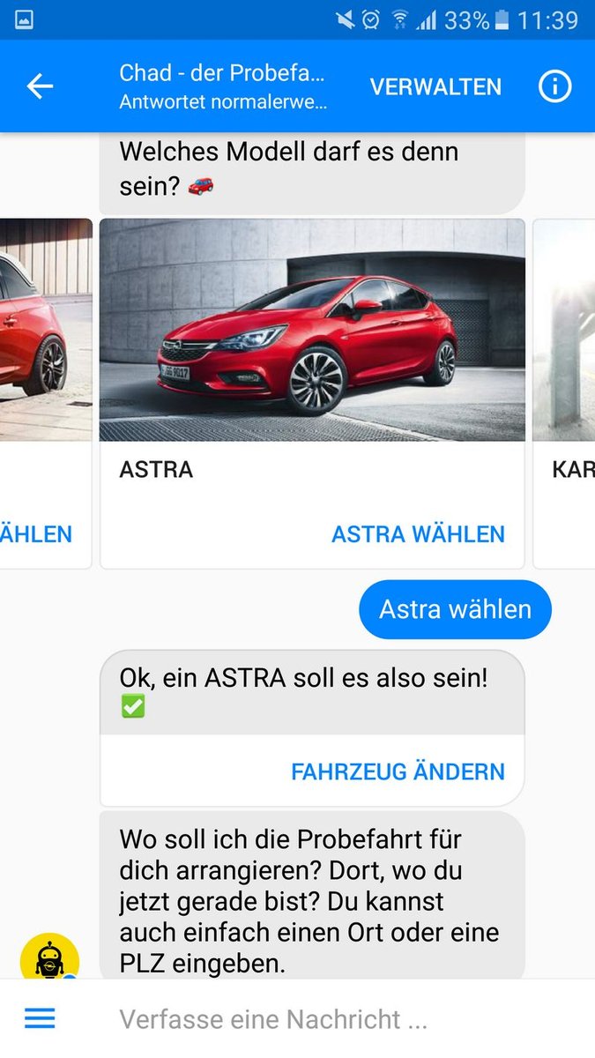Select the partially visible left car card
The width and height of the screenshot is (595, 1058).
pyautogui.click(x=46, y=393)
